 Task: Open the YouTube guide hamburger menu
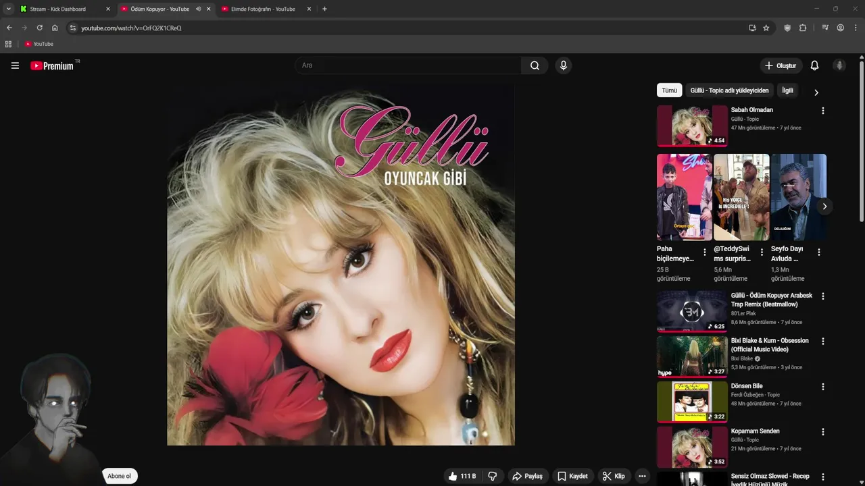[15, 65]
